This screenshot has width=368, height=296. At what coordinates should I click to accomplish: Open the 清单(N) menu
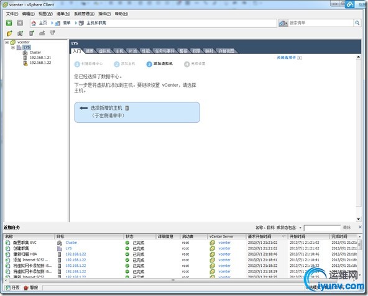point(63,14)
